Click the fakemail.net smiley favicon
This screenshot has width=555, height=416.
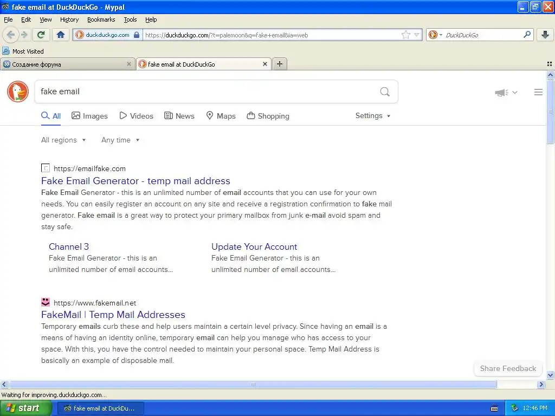[x=46, y=302]
